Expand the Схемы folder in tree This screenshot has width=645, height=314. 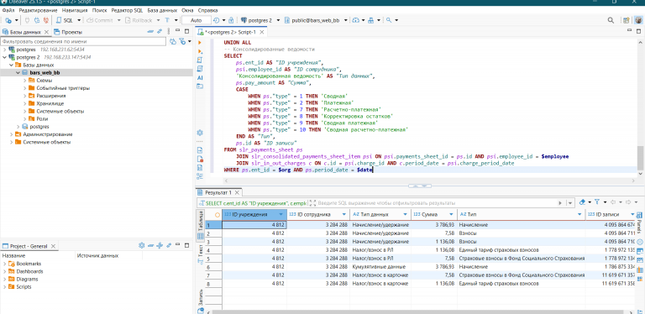(x=25, y=81)
